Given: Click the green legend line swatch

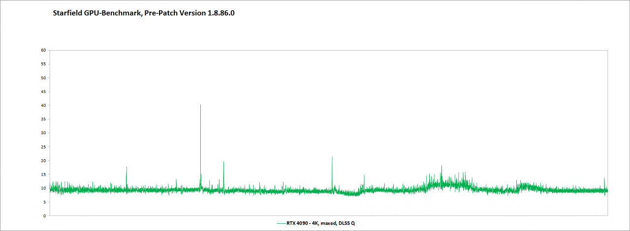Looking at the screenshot, I should [281, 223].
